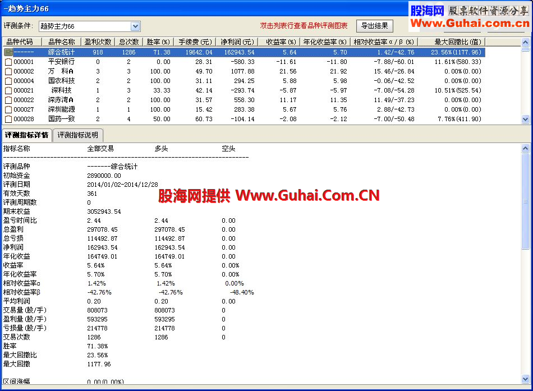533x391 pixels.
Task: Select the 国农科技 row name
Action: click(61, 81)
